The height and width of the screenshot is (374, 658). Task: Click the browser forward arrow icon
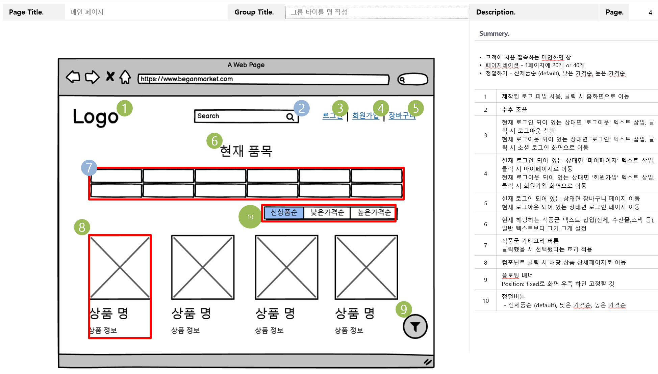(x=92, y=77)
